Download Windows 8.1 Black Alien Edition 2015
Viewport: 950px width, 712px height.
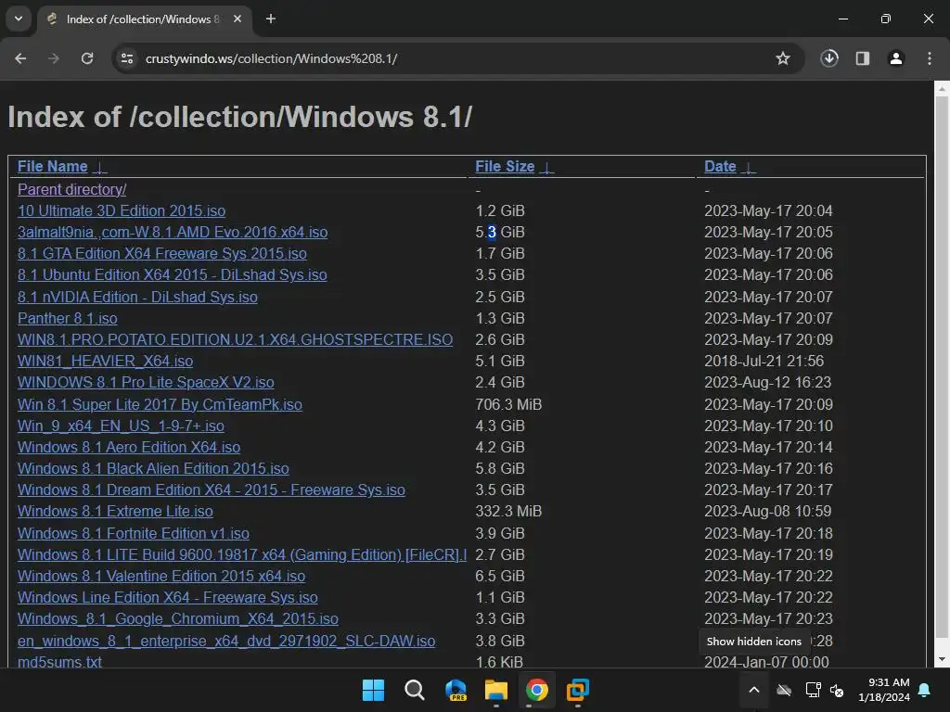click(x=153, y=468)
